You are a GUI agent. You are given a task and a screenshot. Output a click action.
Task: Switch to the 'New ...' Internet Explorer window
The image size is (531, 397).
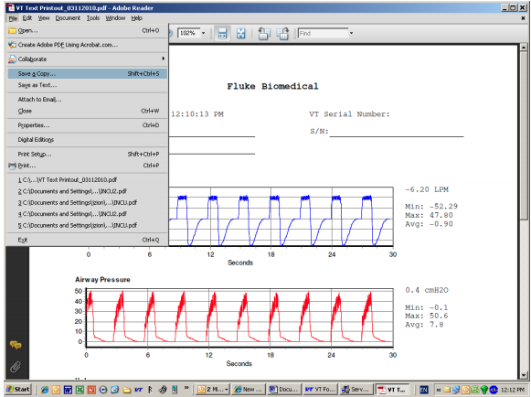click(x=249, y=389)
